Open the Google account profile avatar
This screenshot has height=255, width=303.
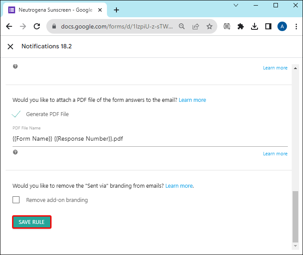[x=282, y=26]
